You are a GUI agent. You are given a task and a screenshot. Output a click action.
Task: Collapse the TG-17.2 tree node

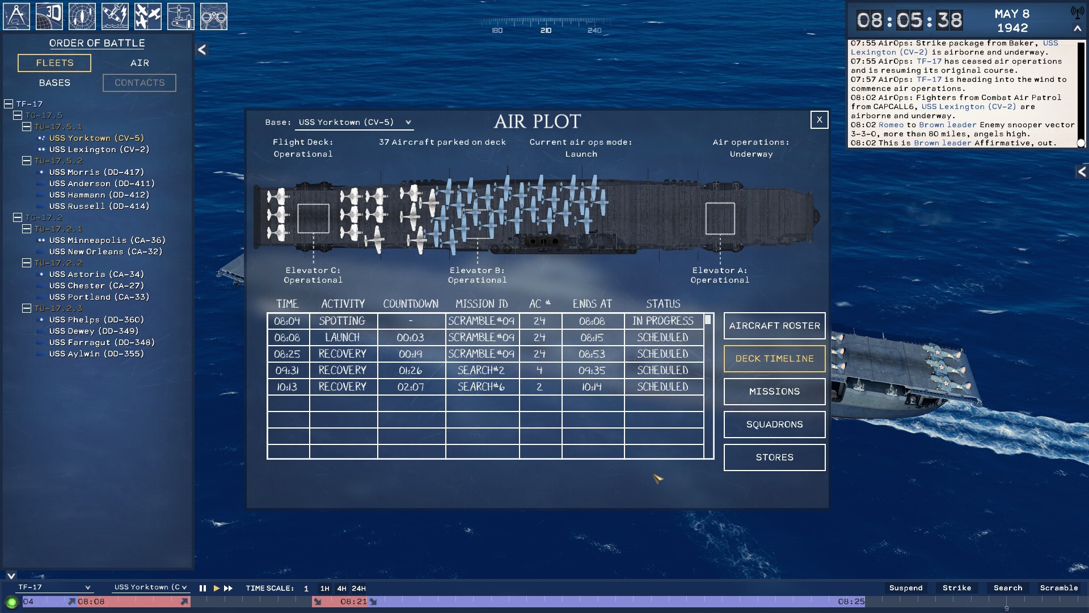(x=18, y=217)
